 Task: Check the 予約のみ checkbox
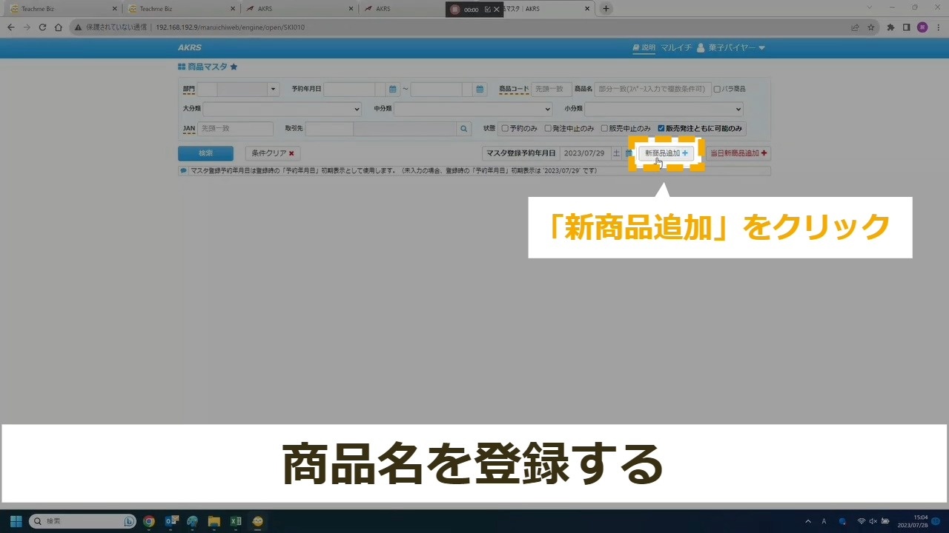[x=505, y=128]
